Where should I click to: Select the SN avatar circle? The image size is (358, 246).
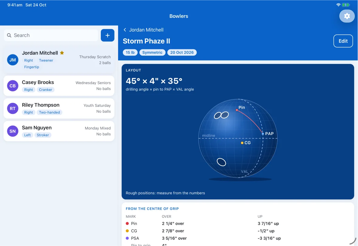click(13, 131)
